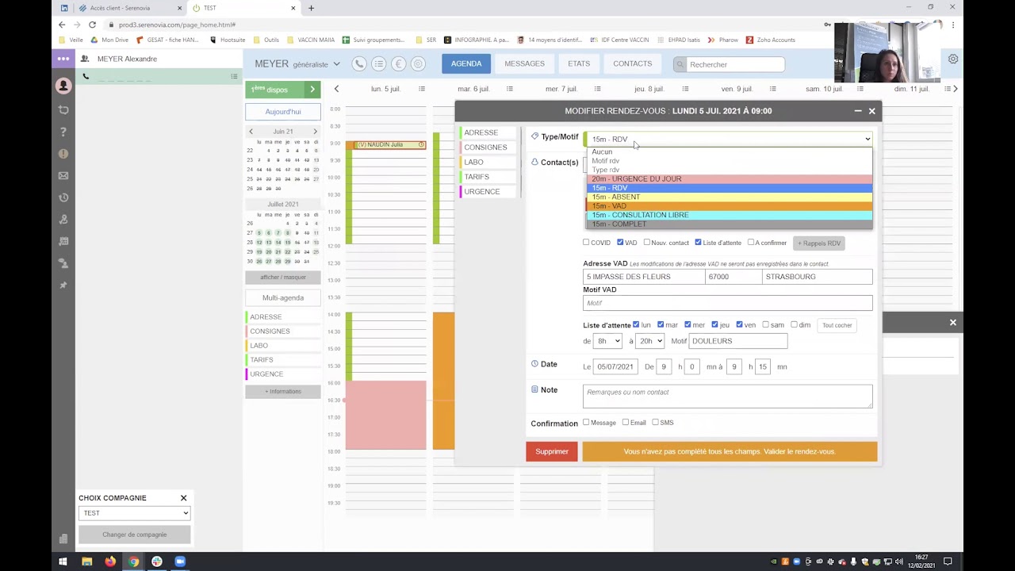Tick the sam waiting-list checkbox
The image size is (1015, 571).
[x=765, y=324]
